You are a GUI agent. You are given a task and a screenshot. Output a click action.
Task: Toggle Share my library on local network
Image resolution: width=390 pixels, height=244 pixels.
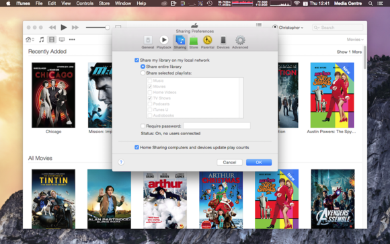136,60
